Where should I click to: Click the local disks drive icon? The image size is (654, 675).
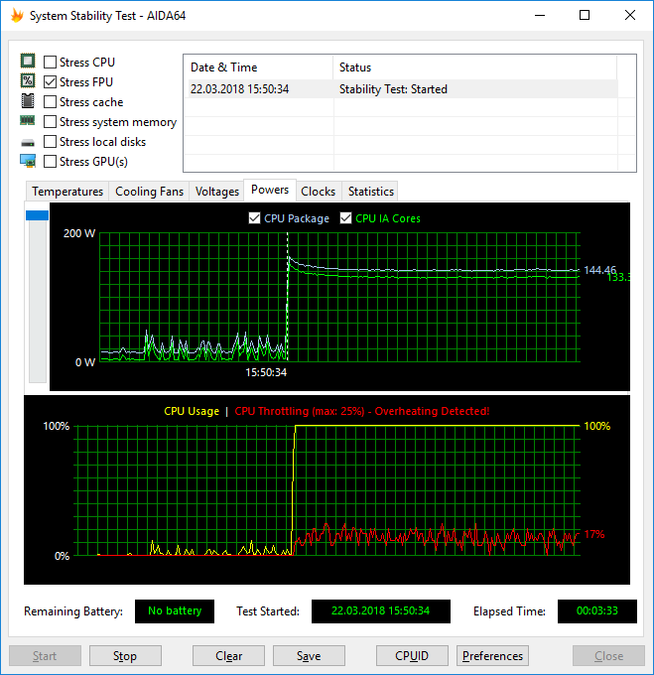pyautogui.click(x=28, y=143)
